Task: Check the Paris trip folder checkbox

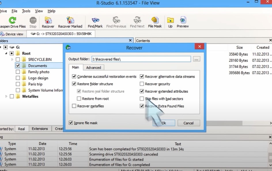Action: coord(18,84)
